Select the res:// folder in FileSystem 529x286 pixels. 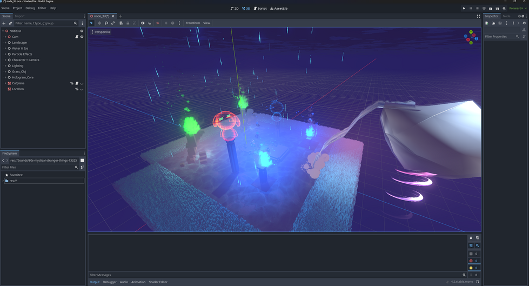[43, 181]
